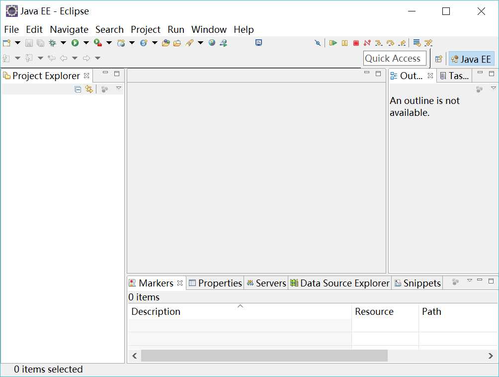
Task: Click the Open Perspective icon
Action: [439, 59]
